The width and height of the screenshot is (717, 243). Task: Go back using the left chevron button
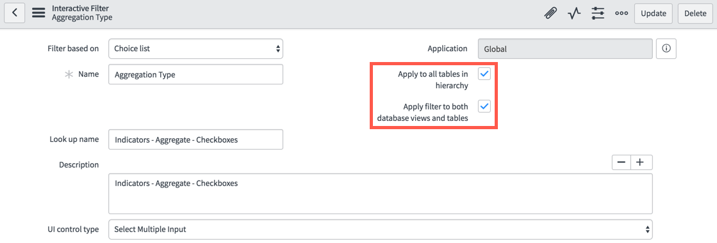[x=15, y=13]
